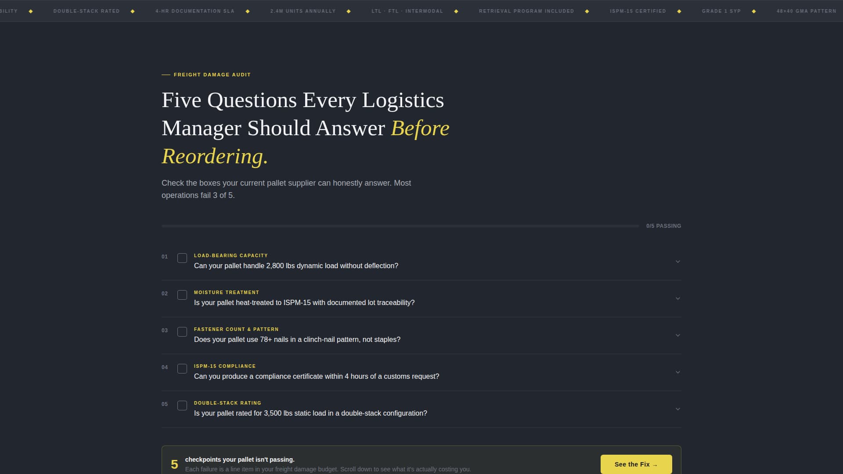Click the FREIGHT DAMAGE AUDIT label
843x474 pixels.
(212, 75)
